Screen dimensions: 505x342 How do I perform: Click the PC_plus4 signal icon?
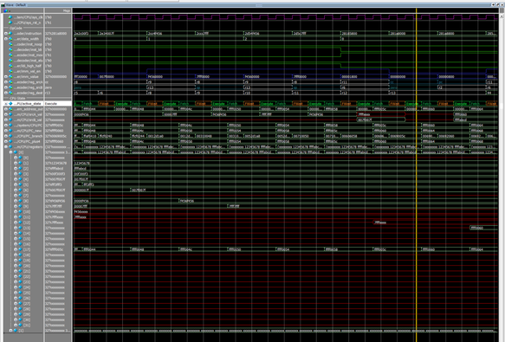click(10, 141)
